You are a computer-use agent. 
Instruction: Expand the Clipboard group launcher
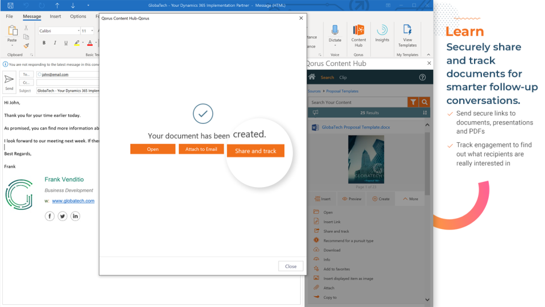point(31,55)
